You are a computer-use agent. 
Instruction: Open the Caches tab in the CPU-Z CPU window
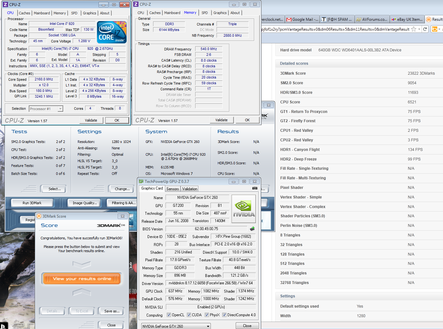(x=25, y=13)
